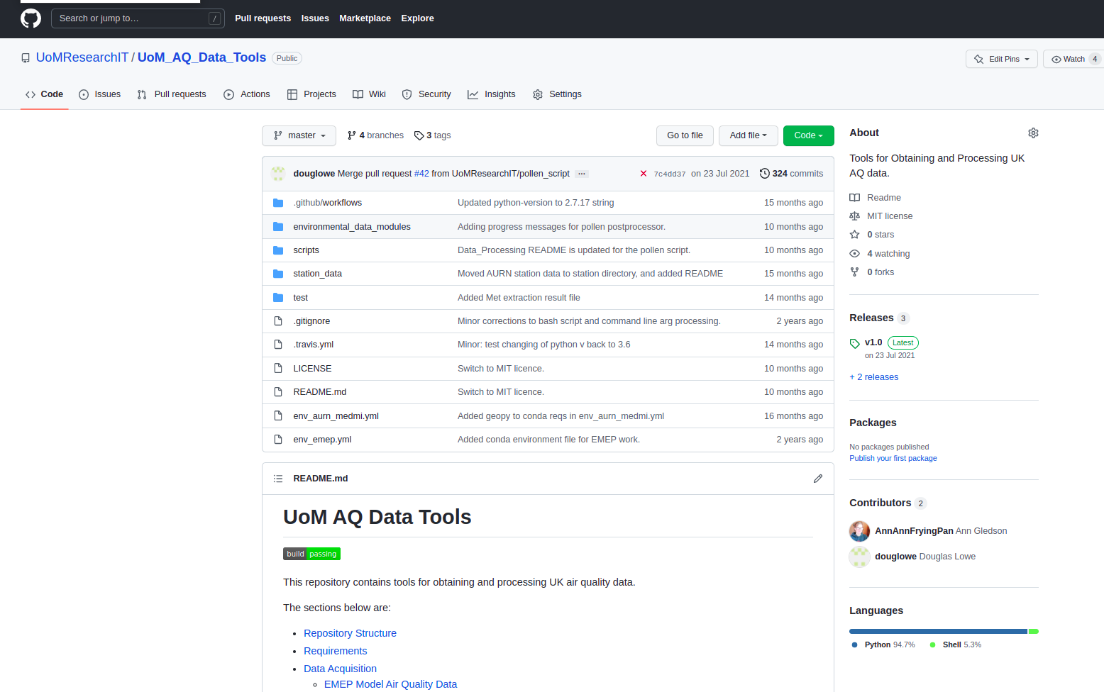The height and width of the screenshot is (692, 1104).
Task: Click the Python segment of language bar
Action: point(938,631)
